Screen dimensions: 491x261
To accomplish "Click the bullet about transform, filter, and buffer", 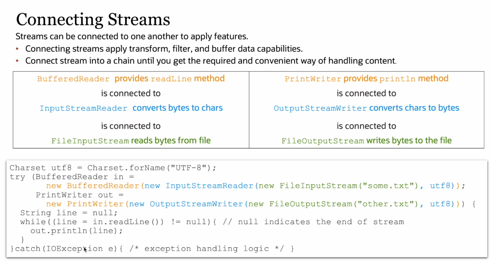I will click(x=164, y=49).
